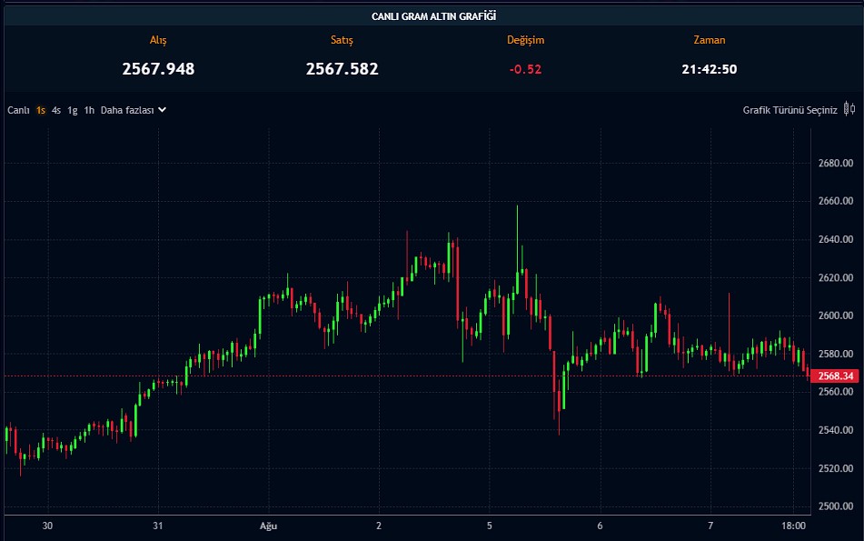The image size is (864, 541).
Task: Switch to the '4s' time interval
Action: [x=56, y=110]
